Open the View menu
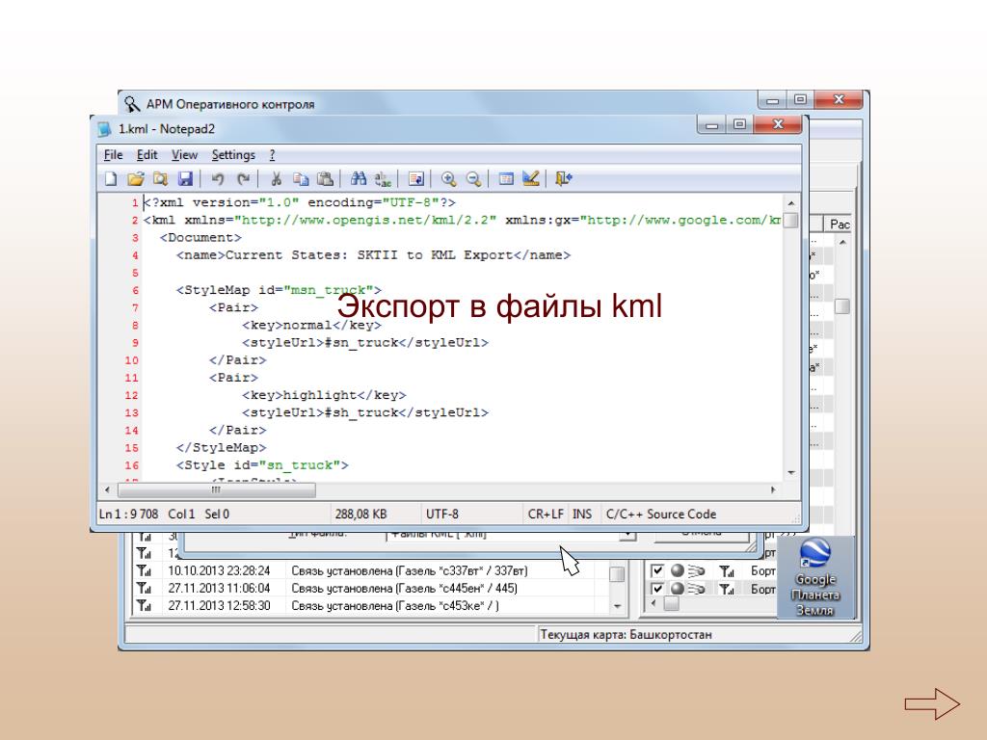Viewport: 987px width, 740px height. point(184,155)
